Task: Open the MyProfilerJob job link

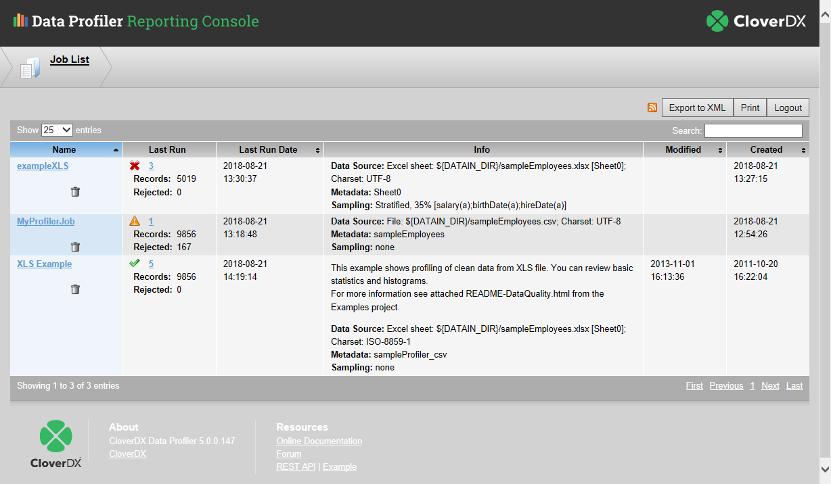Action: tap(45, 221)
